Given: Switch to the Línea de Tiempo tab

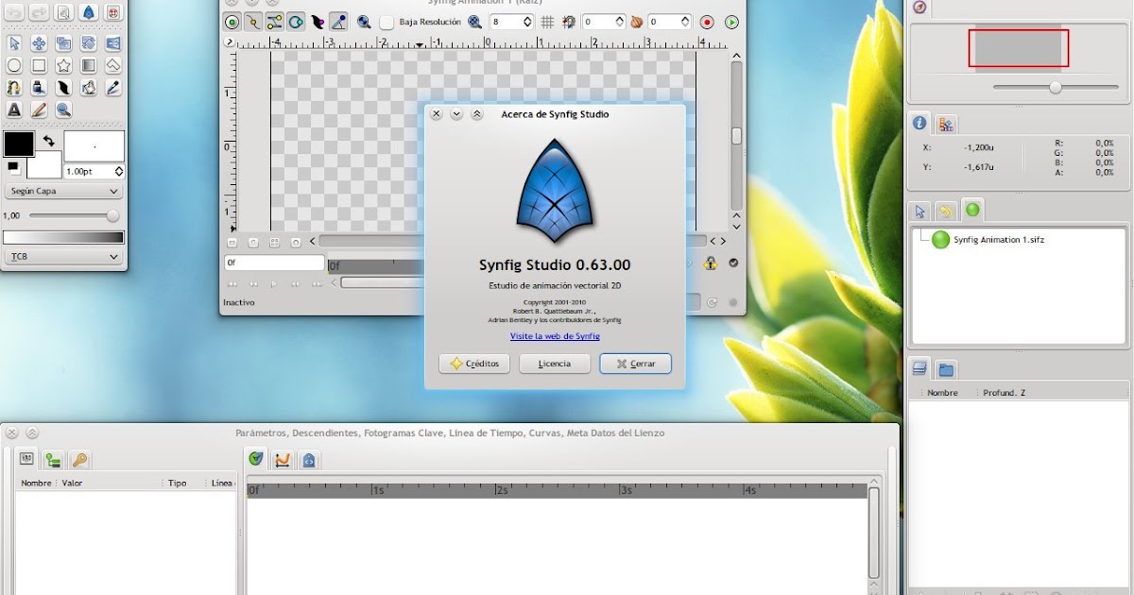Looking at the screenshot, I should (256, 459).
